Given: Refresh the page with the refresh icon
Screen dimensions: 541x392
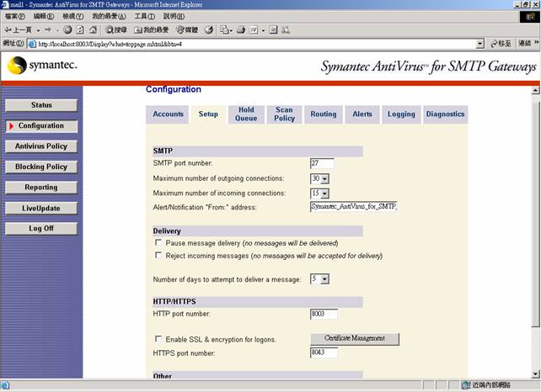Looking at the screenshot, I should [80, 30].
